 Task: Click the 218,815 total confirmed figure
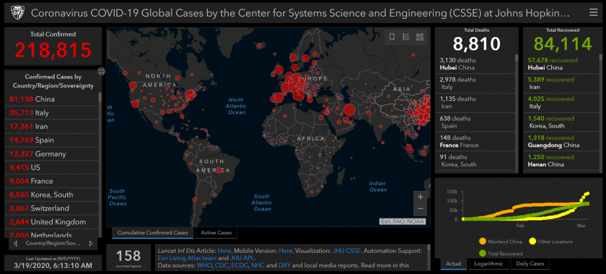click(x=53, y=50)
